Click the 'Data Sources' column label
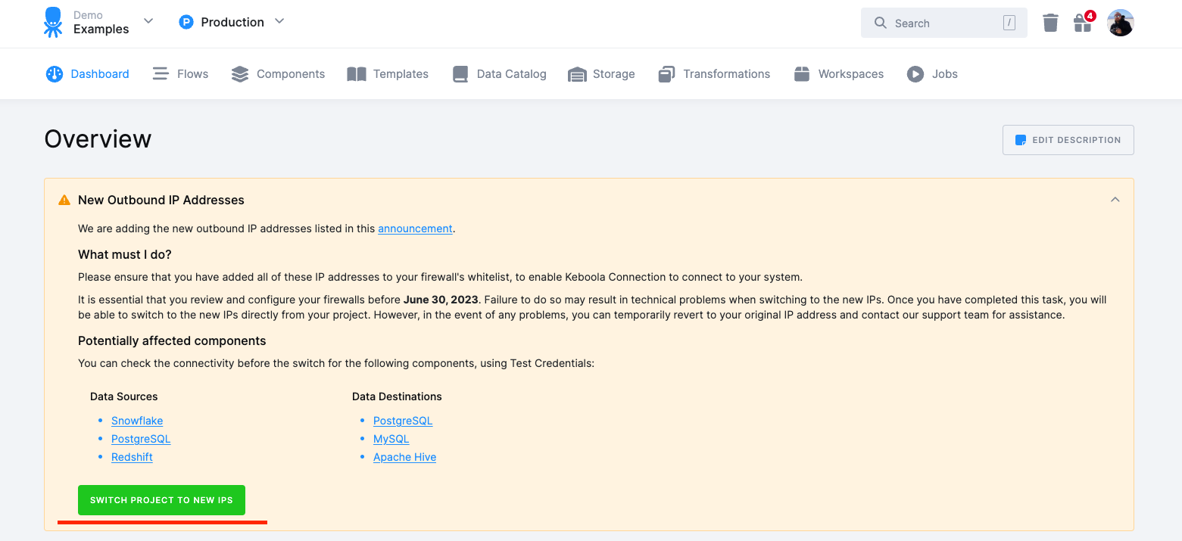Image resolution: width=1182 pixels, height=541 pixels. click(x=124, y=396)
